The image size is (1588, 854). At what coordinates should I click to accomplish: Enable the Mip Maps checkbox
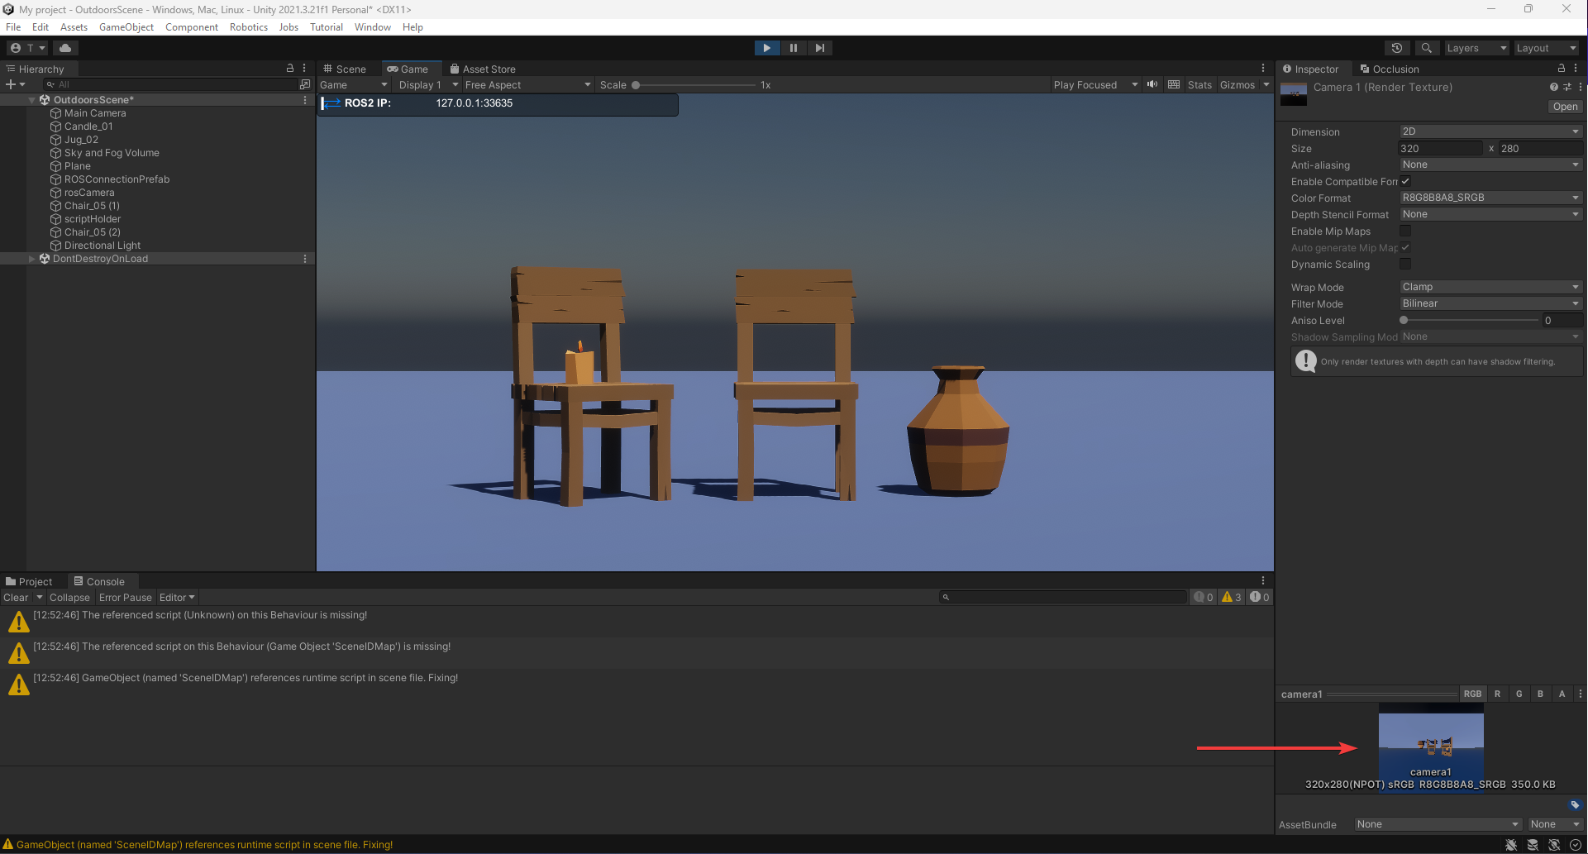[x=1405, y=231]
